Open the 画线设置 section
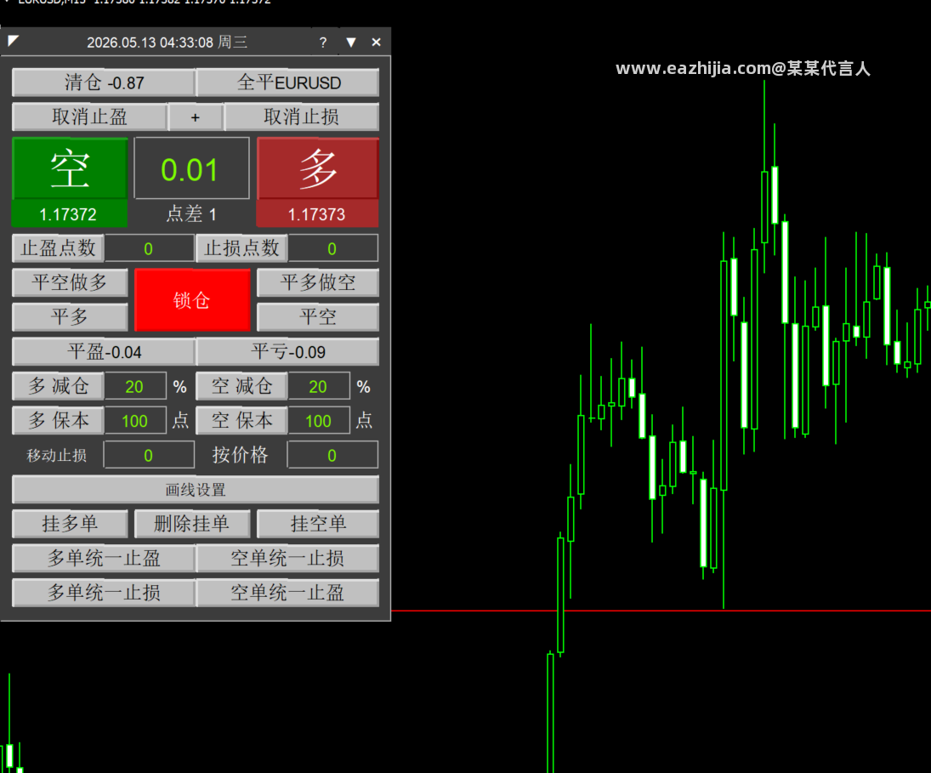 click(196, 489)
